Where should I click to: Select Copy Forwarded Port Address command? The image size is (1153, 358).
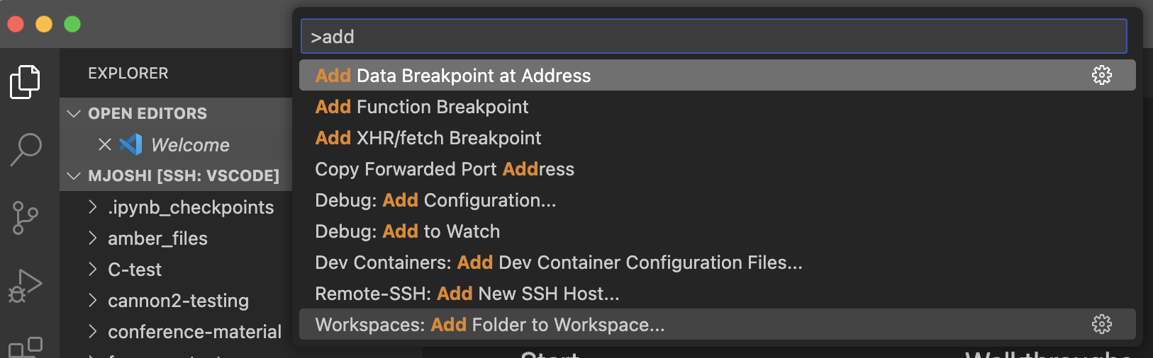click(445, 169)
